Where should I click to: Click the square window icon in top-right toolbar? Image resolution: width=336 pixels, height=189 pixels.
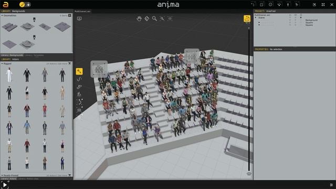(261, 4)
